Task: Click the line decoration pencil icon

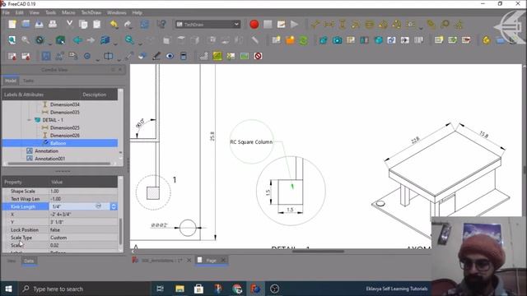Action: (156, 56)
